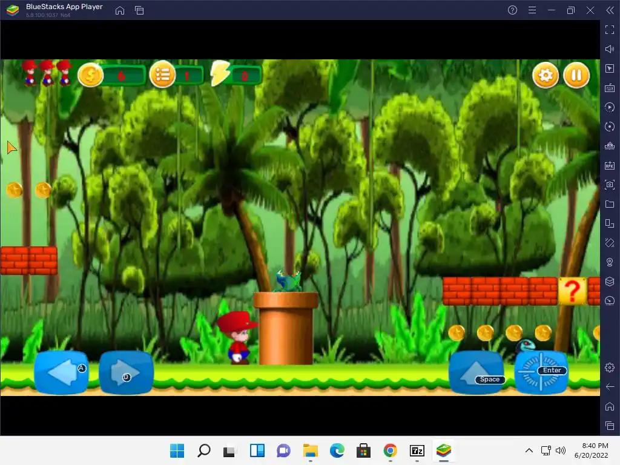Click the lightning bolt power icon
Image resolution: width=620 pixels, height=465 pixels.
[x=220, y=73]
